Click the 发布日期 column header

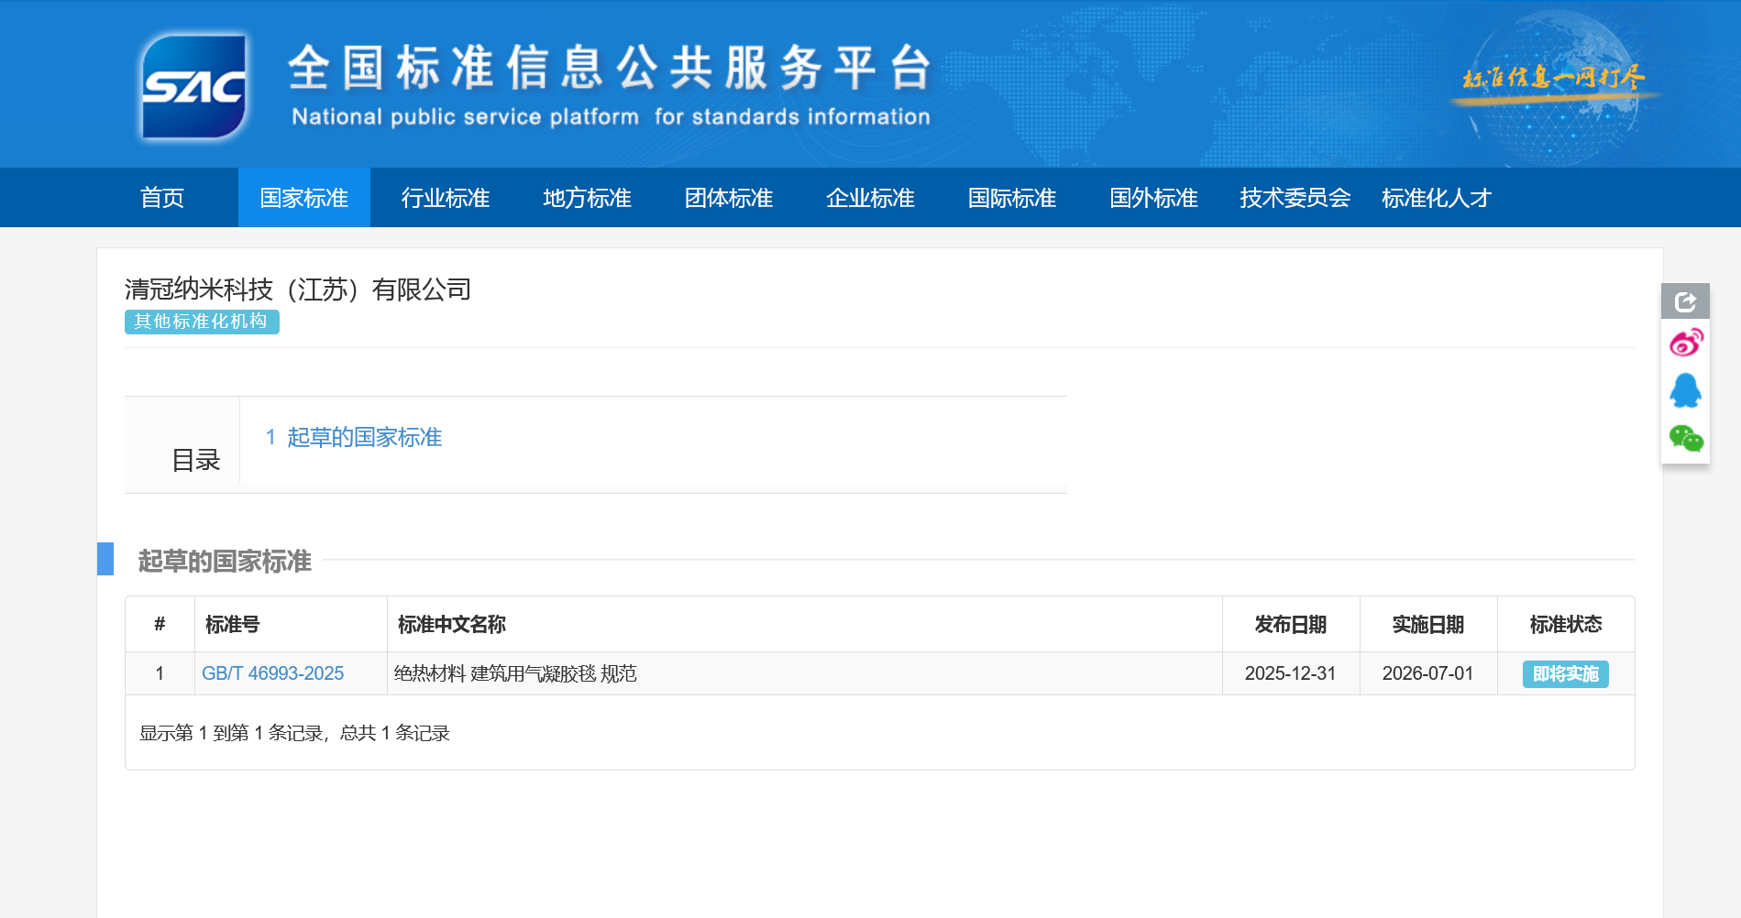[x=1290, y=625]
